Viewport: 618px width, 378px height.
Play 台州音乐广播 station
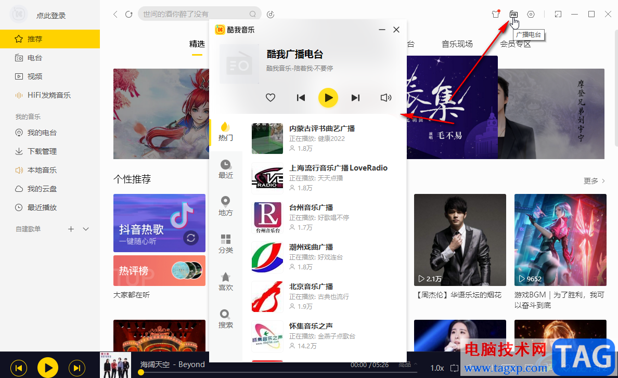pyautogui.click(x=325, y=217)
